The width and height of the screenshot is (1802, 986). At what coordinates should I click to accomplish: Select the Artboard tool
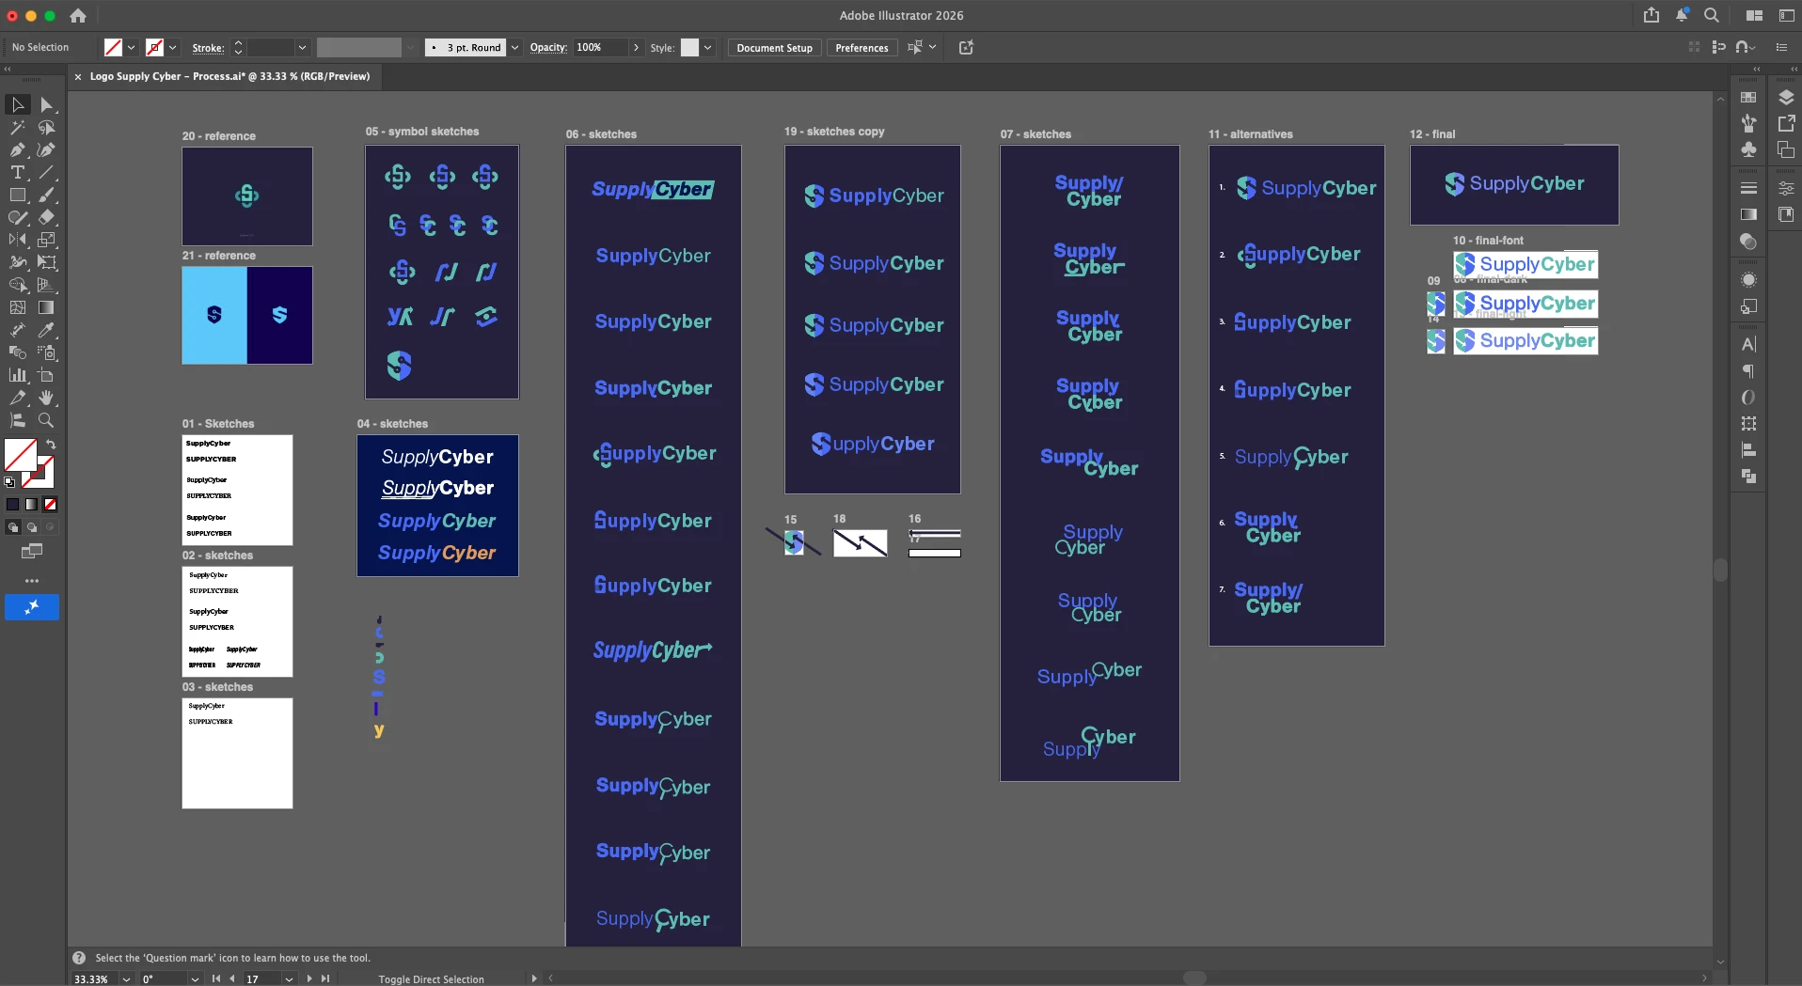[x=46, y=375]
